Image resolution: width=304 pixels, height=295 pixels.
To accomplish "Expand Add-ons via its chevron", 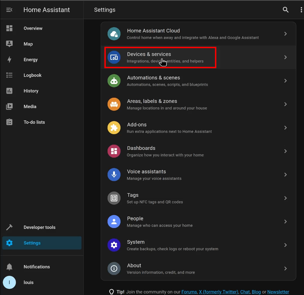I will click(285, 128).
